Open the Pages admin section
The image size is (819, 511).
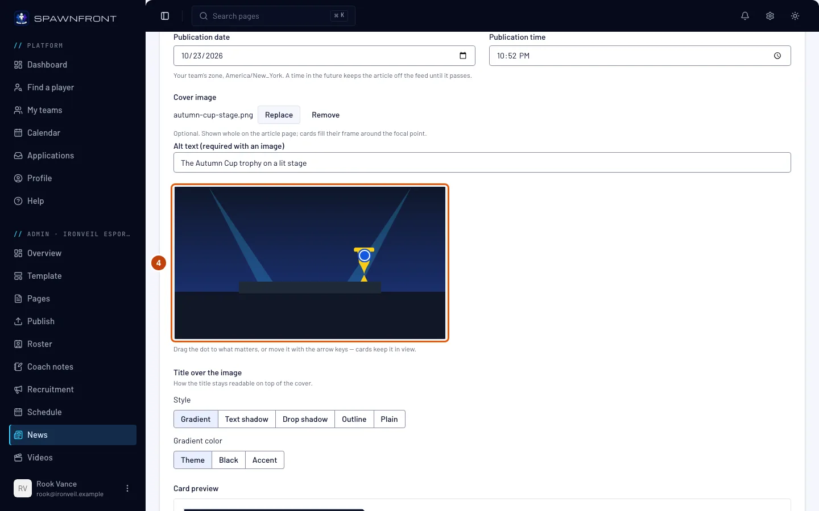pyautogui.click(x=73, y=299)
